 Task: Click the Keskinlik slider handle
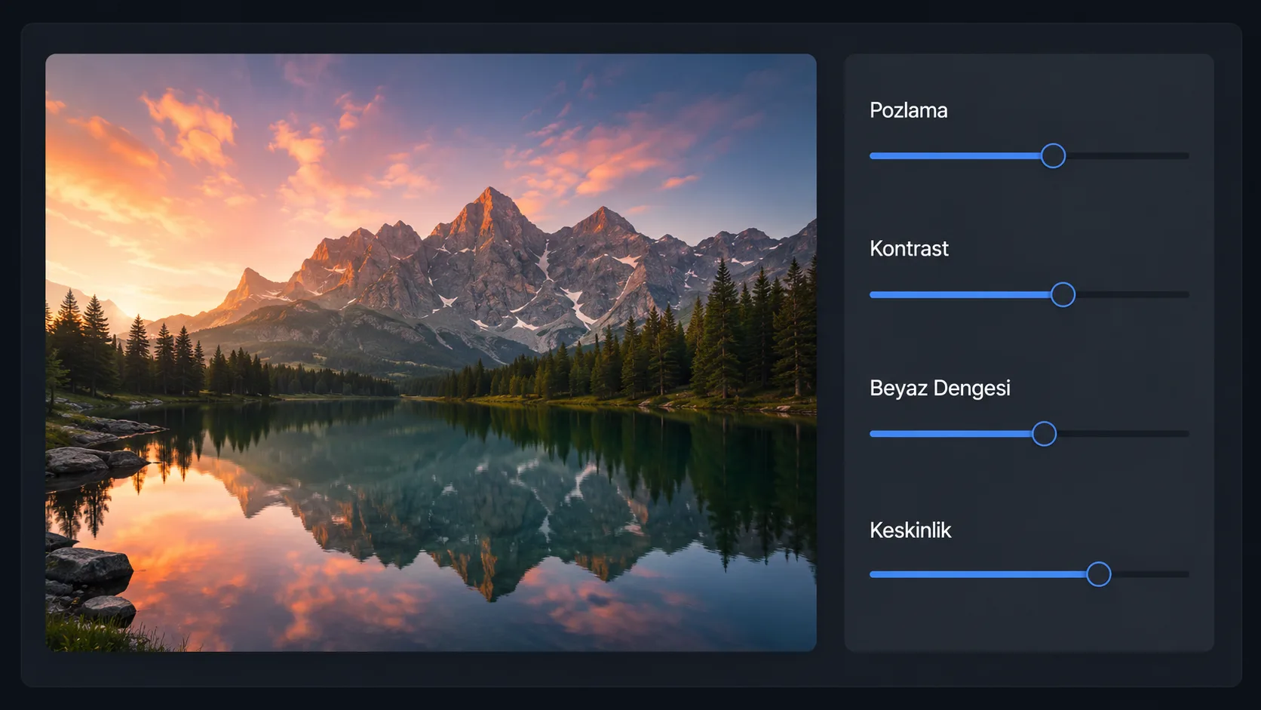(1098, 574)
